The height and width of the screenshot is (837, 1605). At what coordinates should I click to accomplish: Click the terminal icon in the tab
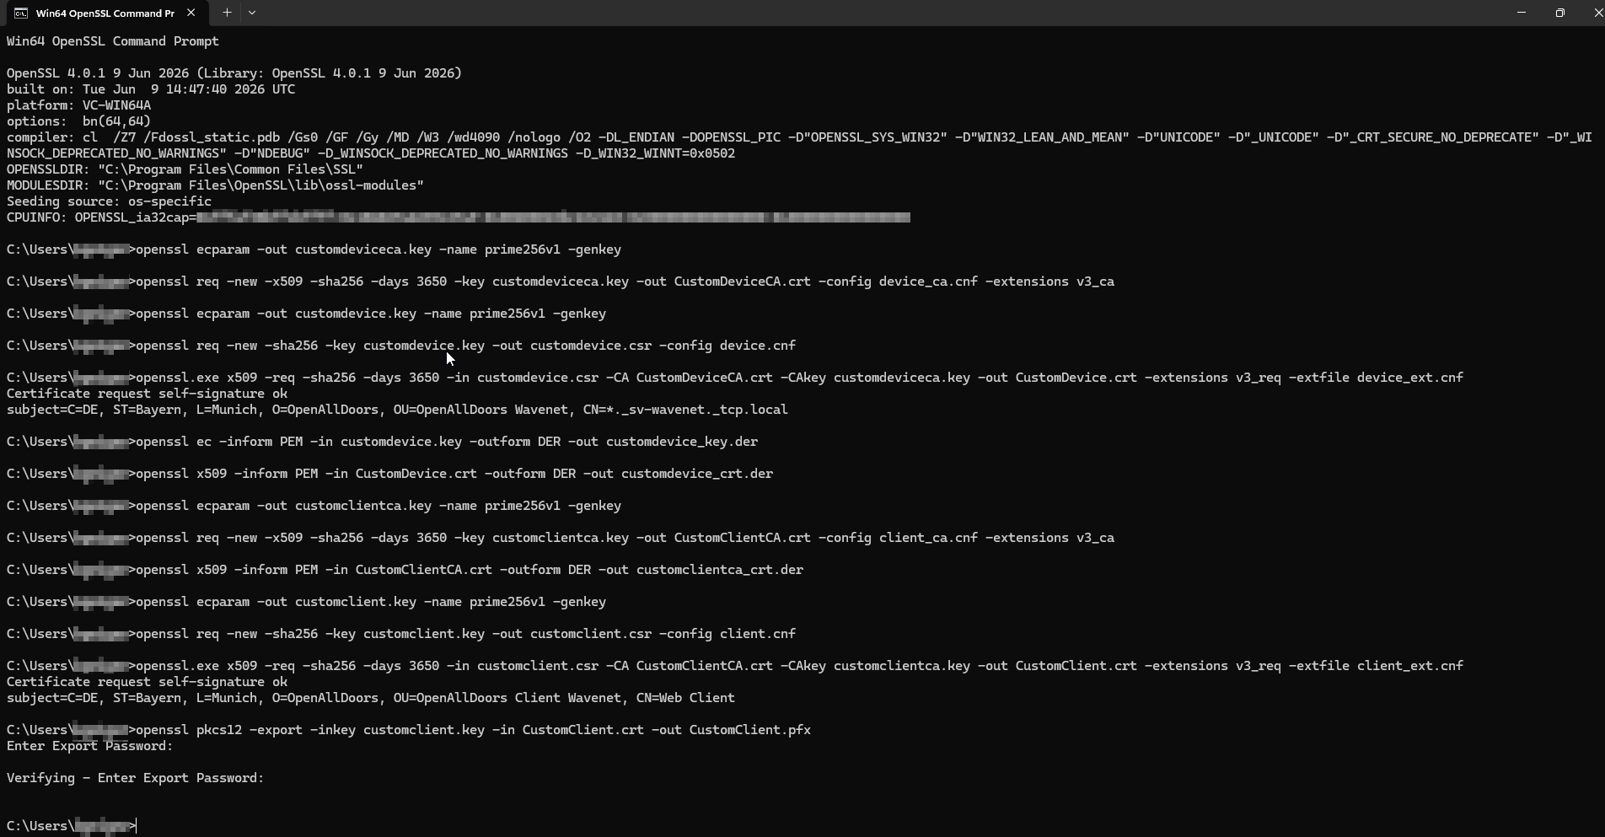point(20,13)
